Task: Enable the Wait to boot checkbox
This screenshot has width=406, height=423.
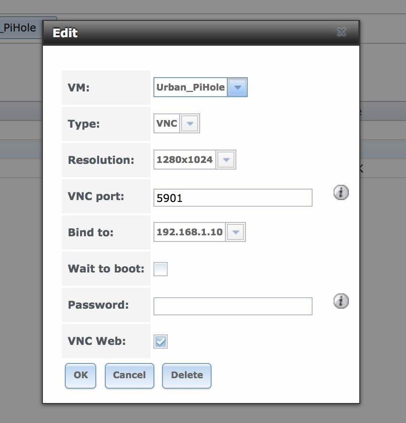Action: 161,269
